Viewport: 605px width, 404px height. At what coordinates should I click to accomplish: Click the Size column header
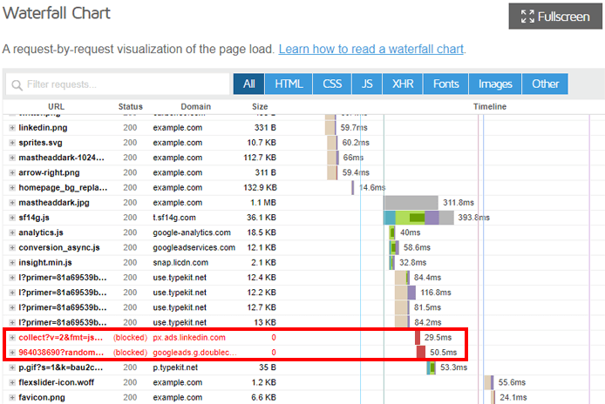pyautogui.click(x=260, y=106)
